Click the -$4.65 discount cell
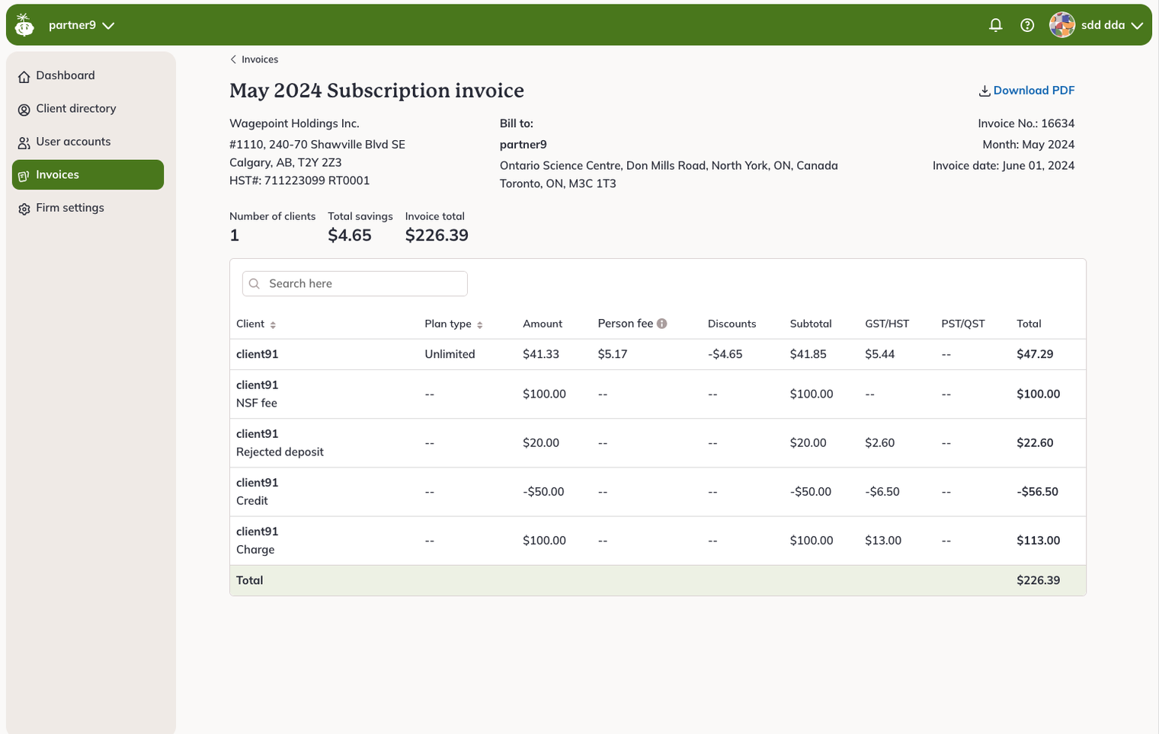The image size is (1159, 734). (725, 354)
